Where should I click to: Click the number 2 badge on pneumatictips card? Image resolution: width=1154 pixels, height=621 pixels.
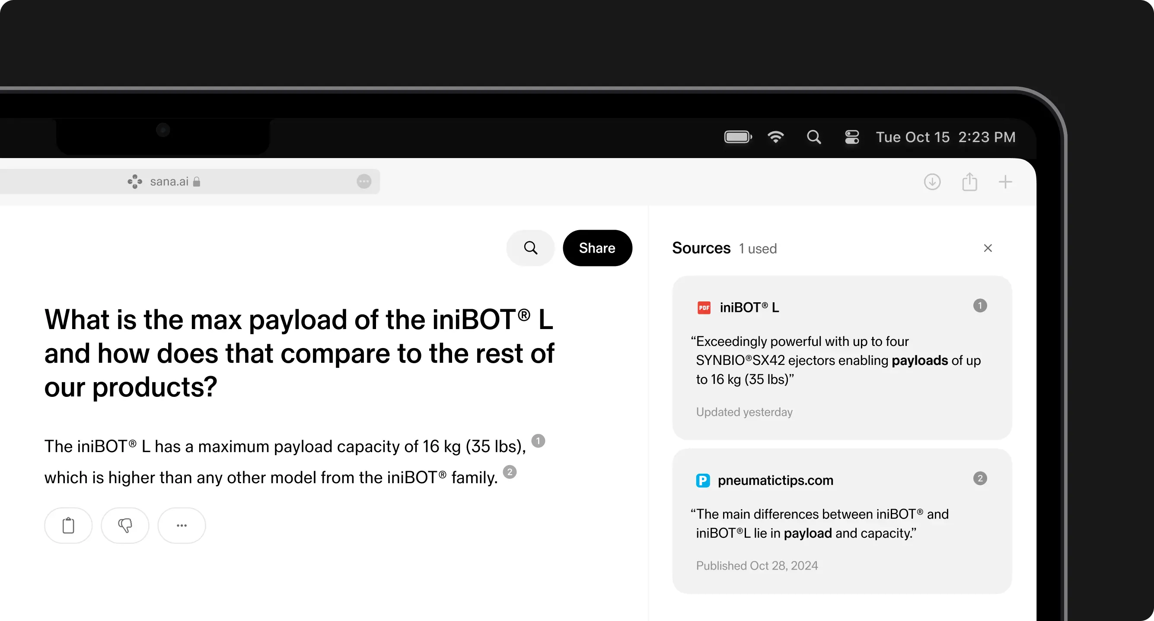pos(980,478)
